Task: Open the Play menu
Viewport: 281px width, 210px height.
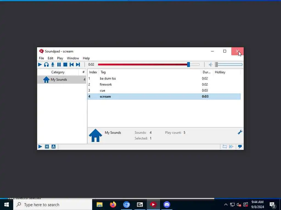Action: 60,58
